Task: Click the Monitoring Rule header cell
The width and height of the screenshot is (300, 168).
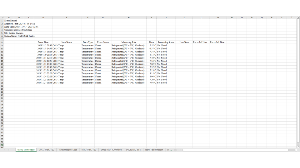Action: point(128,42)
